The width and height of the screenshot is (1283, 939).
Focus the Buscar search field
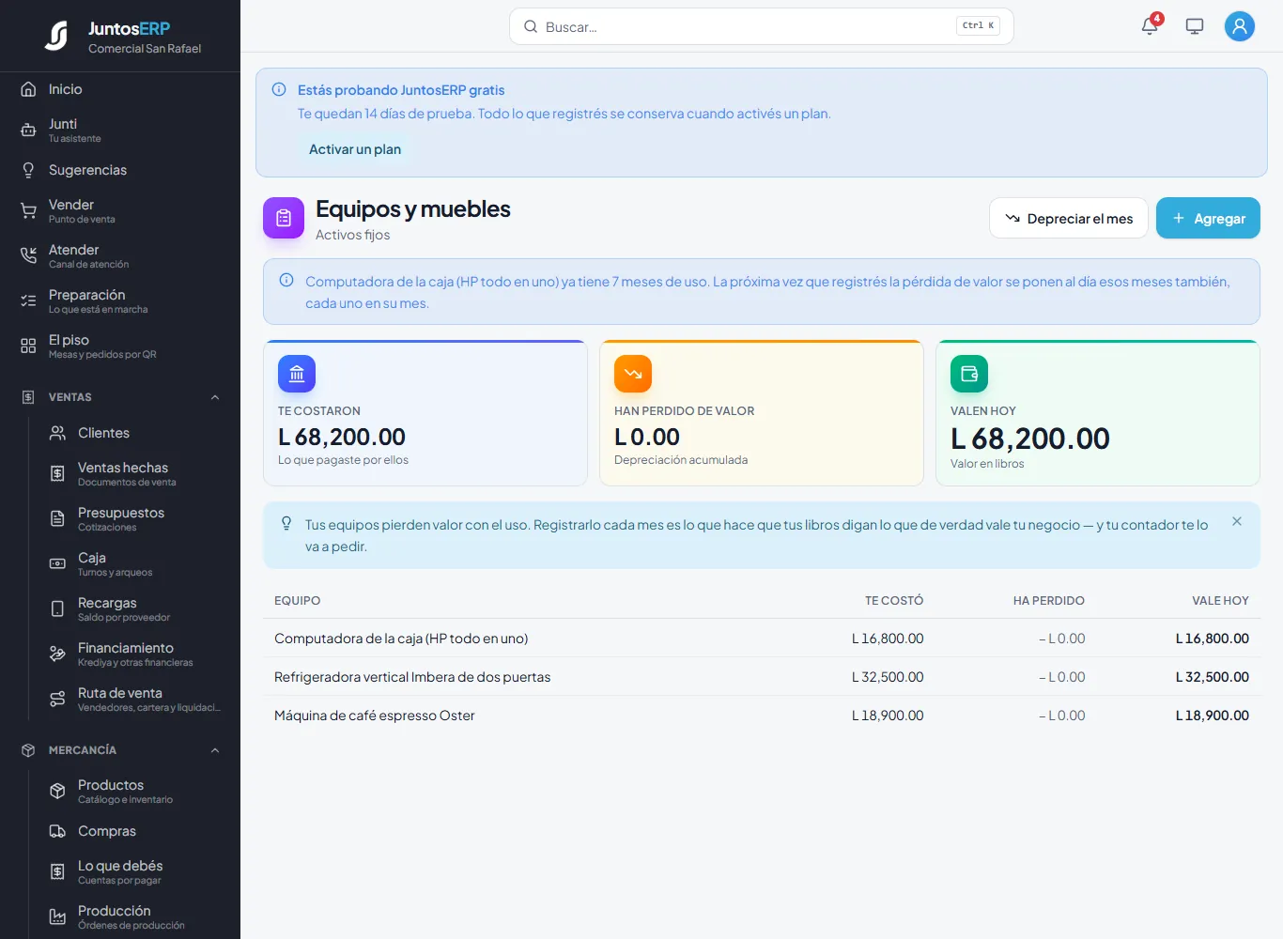(x=761, y=26)
